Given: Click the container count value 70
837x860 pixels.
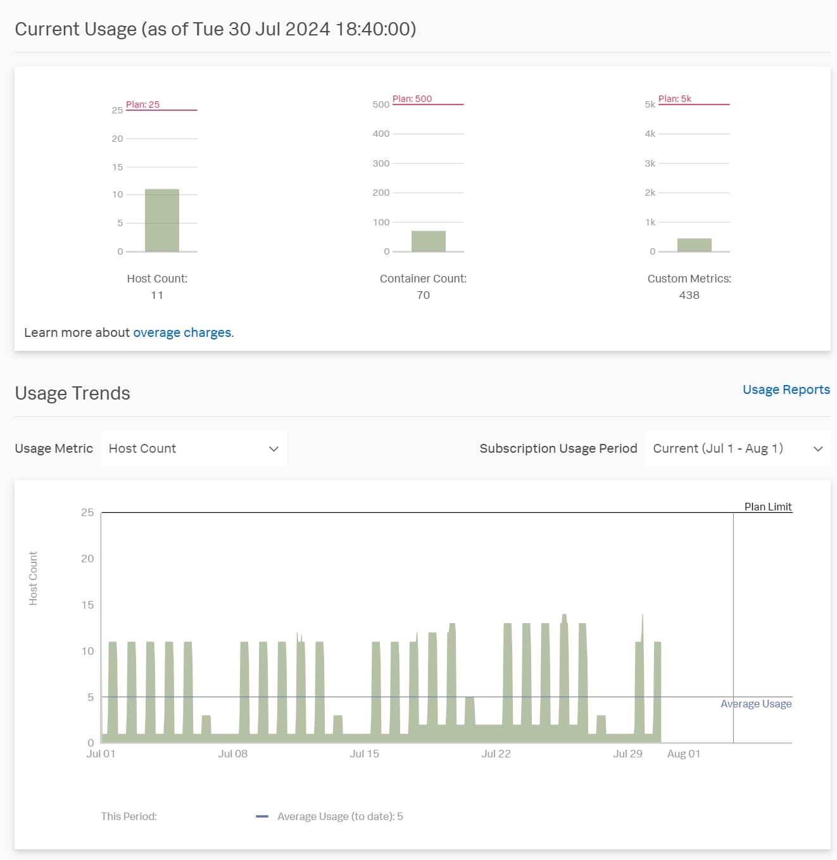Looking at the screenshot, I should 424,295.
